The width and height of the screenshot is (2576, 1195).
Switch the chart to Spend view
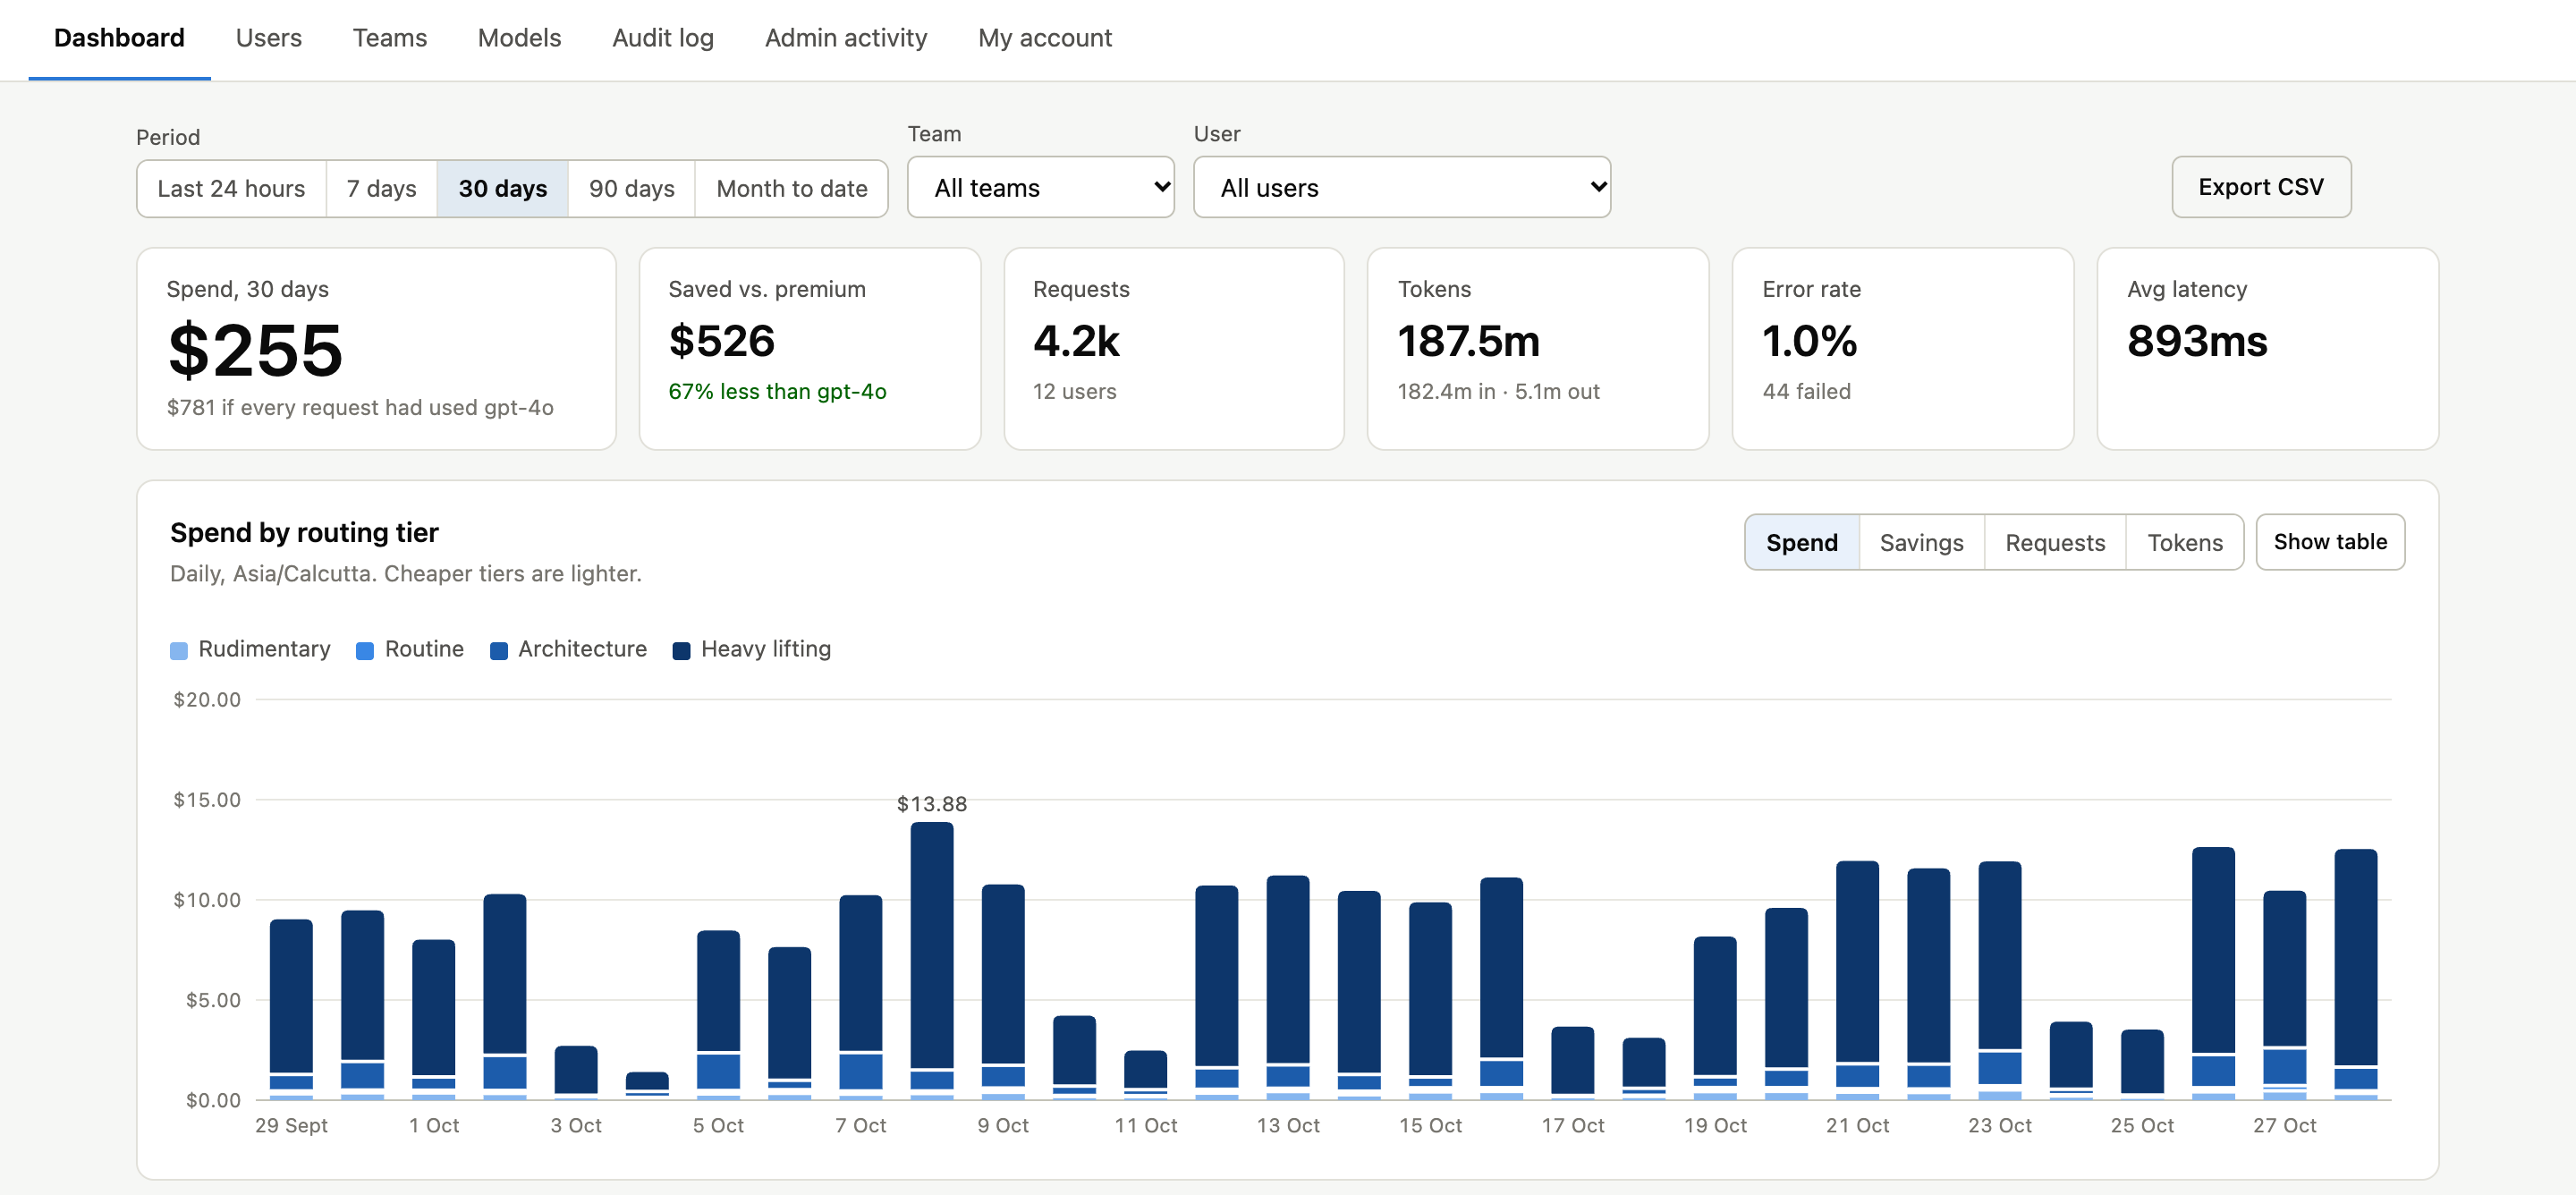point(1801,542)
